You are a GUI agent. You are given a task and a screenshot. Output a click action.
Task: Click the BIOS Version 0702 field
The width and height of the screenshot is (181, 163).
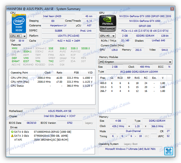point(70,123)
